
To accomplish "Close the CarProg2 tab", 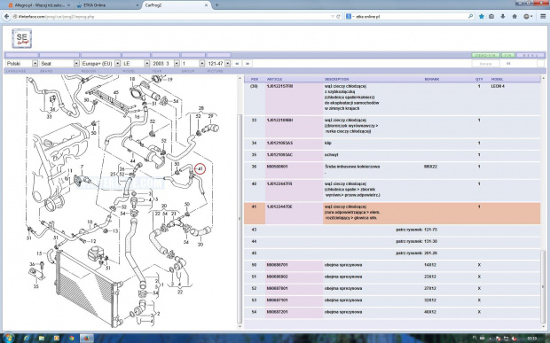I will pyautogui.click(x=207, y=5).
